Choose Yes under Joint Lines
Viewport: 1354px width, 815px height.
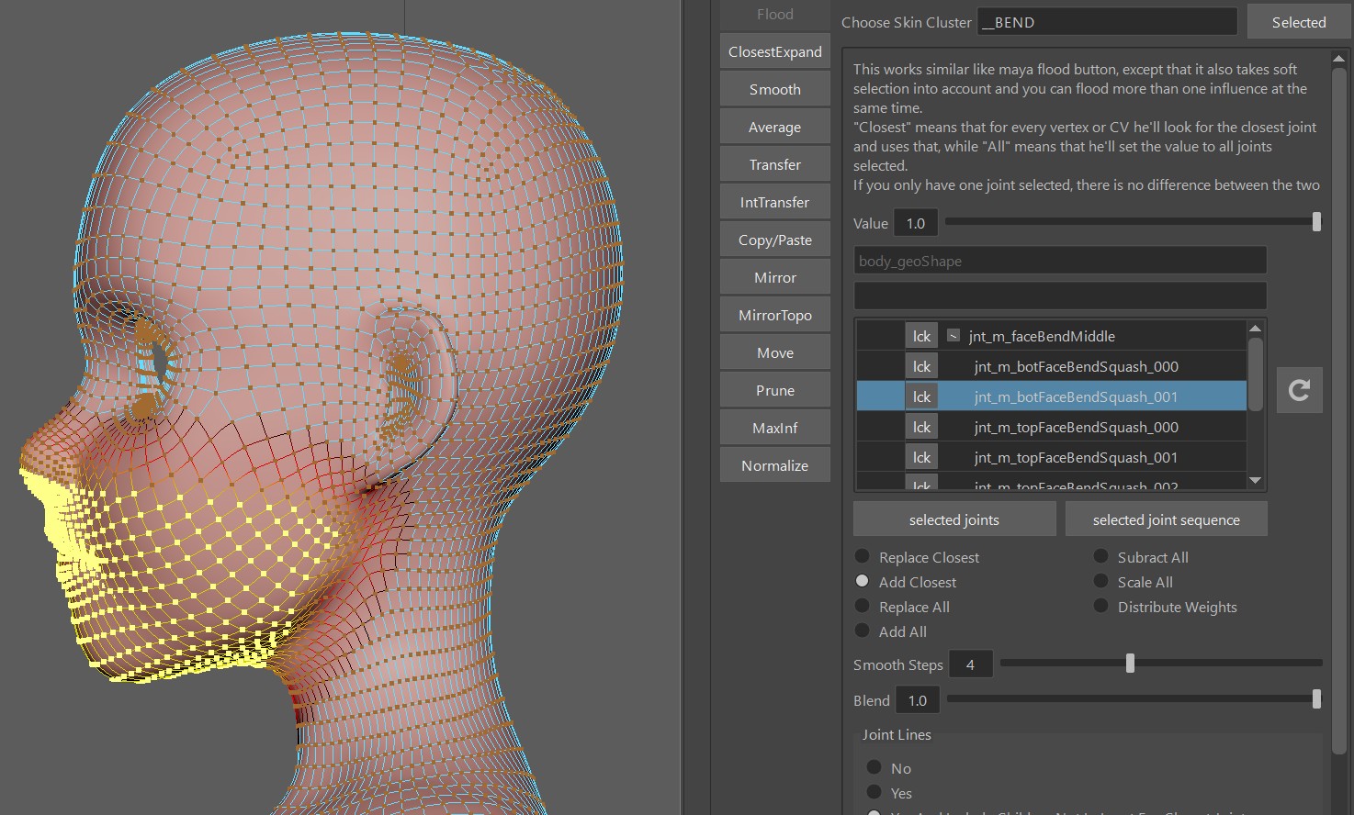point(874,792)
